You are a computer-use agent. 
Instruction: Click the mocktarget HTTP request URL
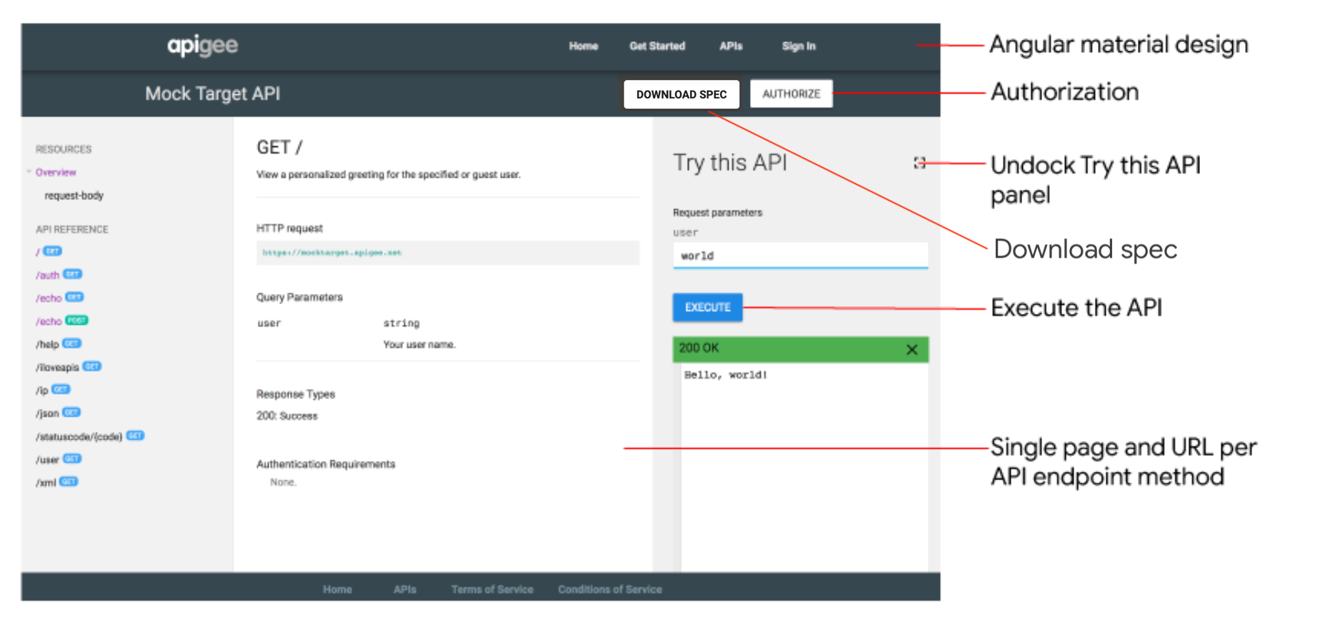tap(332, 253)
